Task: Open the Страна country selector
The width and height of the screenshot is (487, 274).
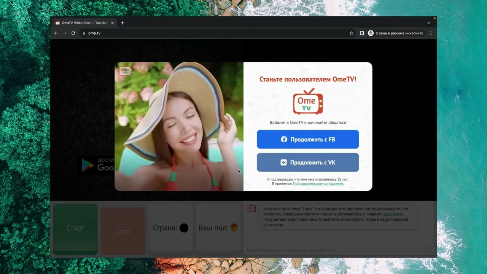Action: click(170, 228)
